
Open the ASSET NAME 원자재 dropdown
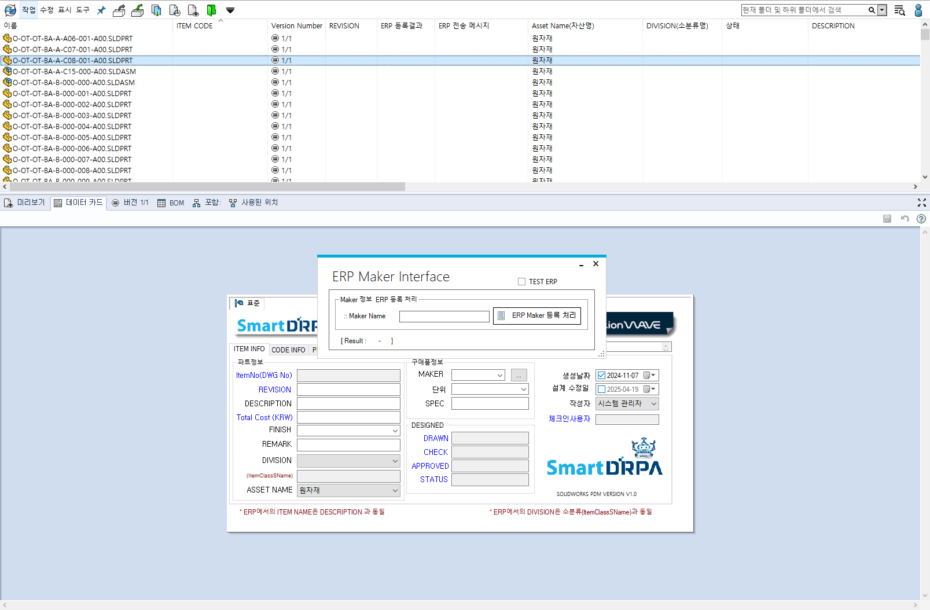click(348, 490)
